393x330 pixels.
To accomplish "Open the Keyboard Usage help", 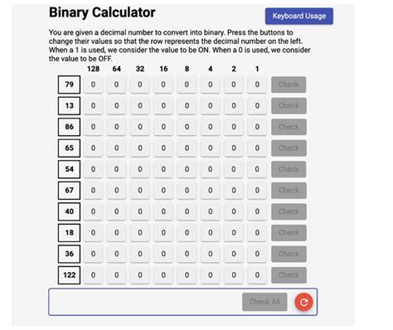I will (299, 16).
